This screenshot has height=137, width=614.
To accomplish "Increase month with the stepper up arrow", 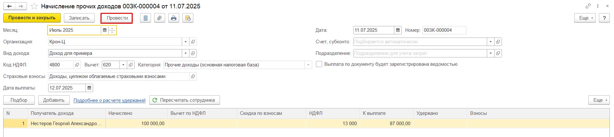I will (112, 29).
